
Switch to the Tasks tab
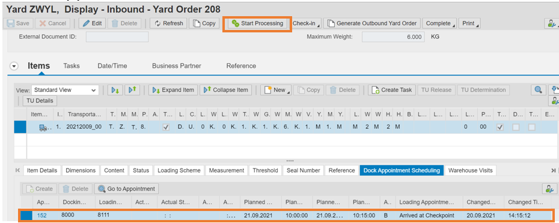coord(72,66)
